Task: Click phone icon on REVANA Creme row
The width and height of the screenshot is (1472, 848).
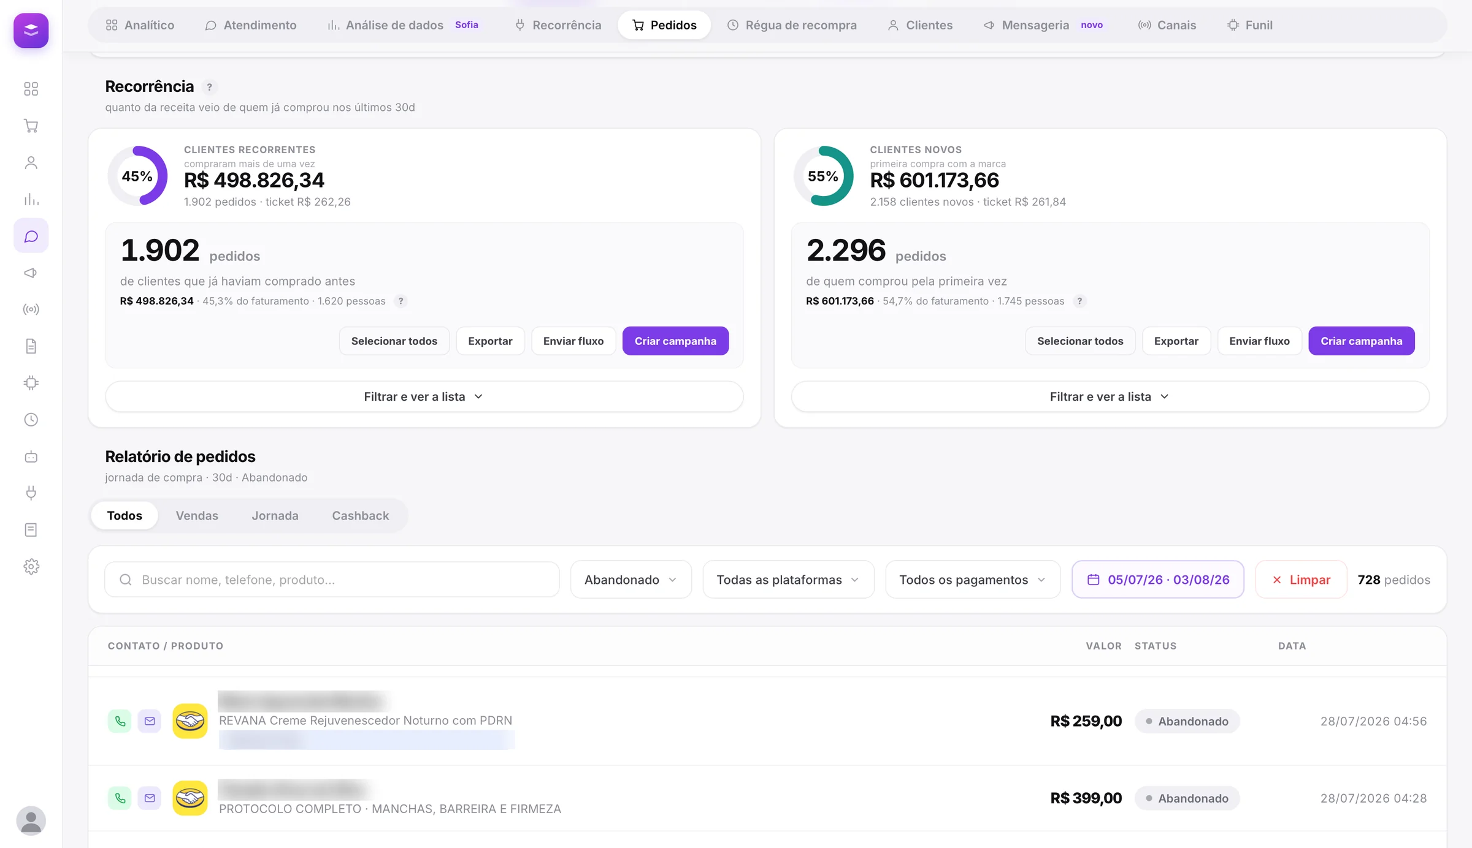Action: [x=120, y=721]
